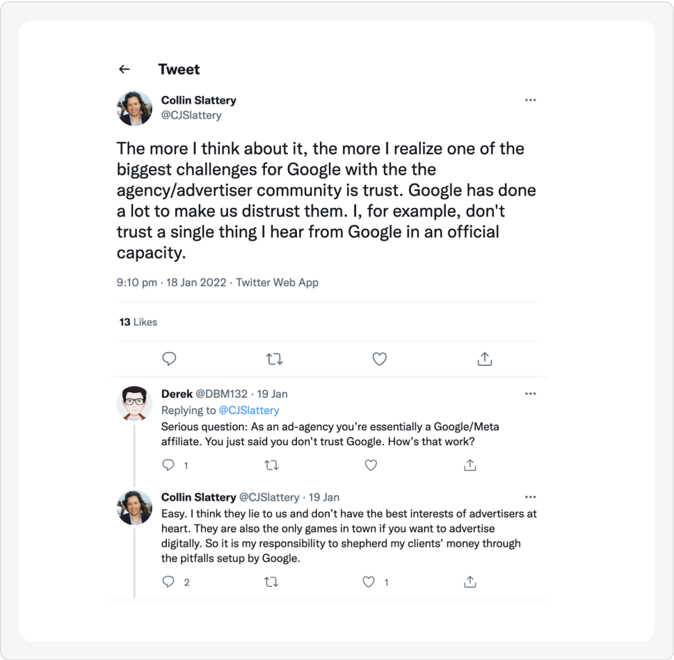Reply to the main tweet
The height and width of the screenshot is (660, 674).
[169, 359]
